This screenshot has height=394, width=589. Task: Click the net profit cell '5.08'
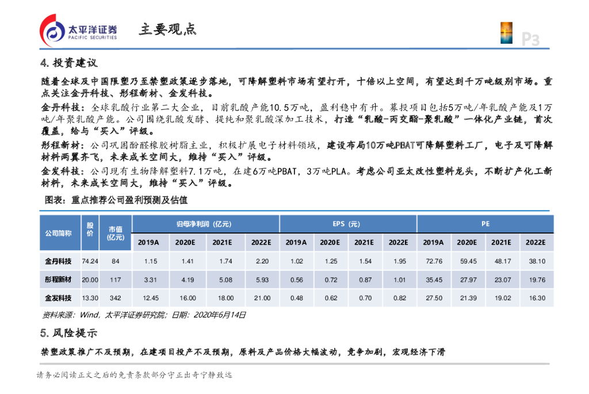pos(225,280)
